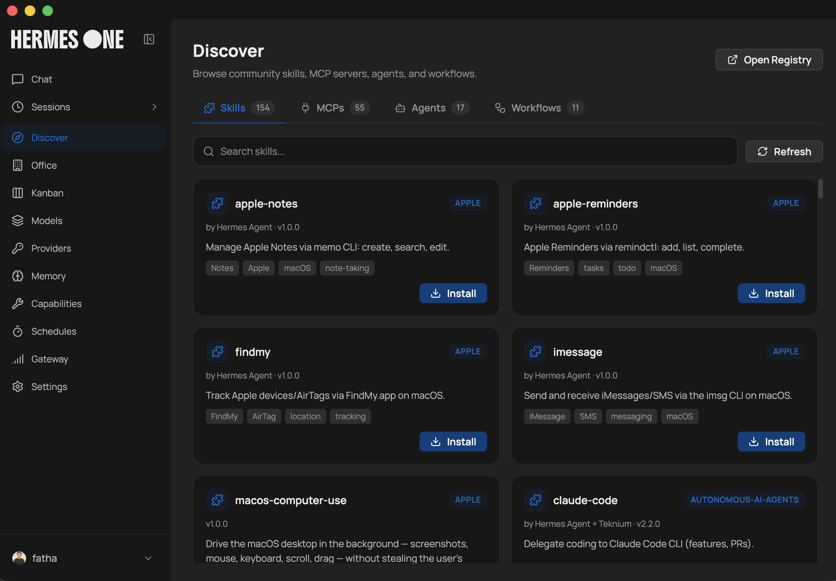The width and height of the screenshot is (836, 581).
Task: Click the Gateway signal bars icon
Action: (x=18, y=359)
